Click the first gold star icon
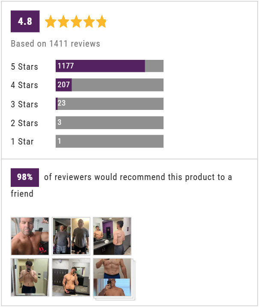 click(x=51, y=21)
